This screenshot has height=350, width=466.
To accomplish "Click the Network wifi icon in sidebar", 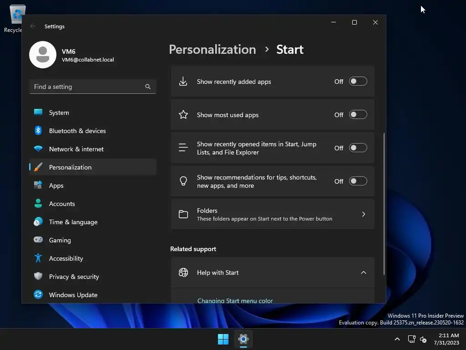I will pos(38,149).
